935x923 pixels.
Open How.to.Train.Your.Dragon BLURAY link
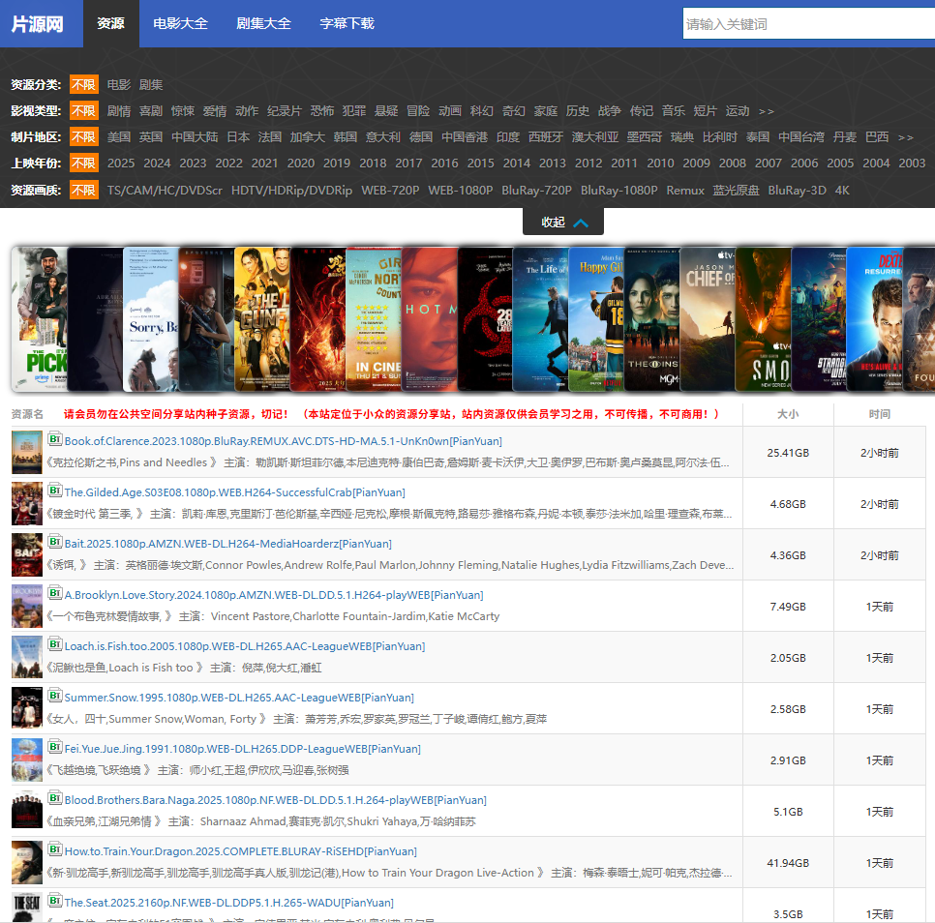[241, 850]
